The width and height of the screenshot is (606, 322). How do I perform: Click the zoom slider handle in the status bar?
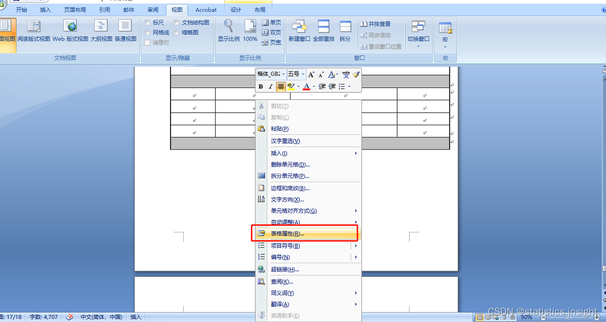[x=567, y=317]
